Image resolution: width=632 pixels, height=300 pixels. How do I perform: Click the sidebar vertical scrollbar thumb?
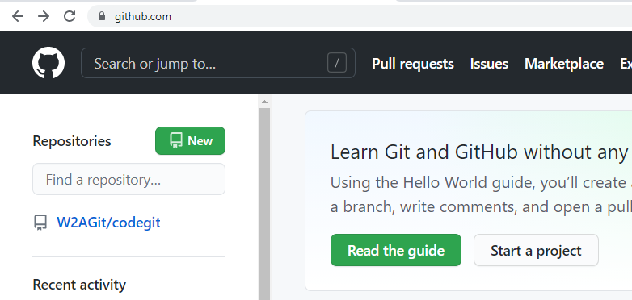click(x=264, y=203)
